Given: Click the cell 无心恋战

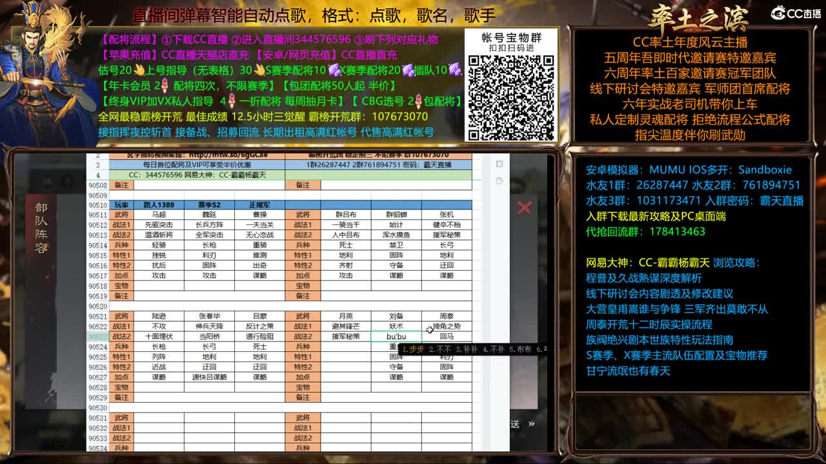Looking at the screenshot, I should 259,235.
